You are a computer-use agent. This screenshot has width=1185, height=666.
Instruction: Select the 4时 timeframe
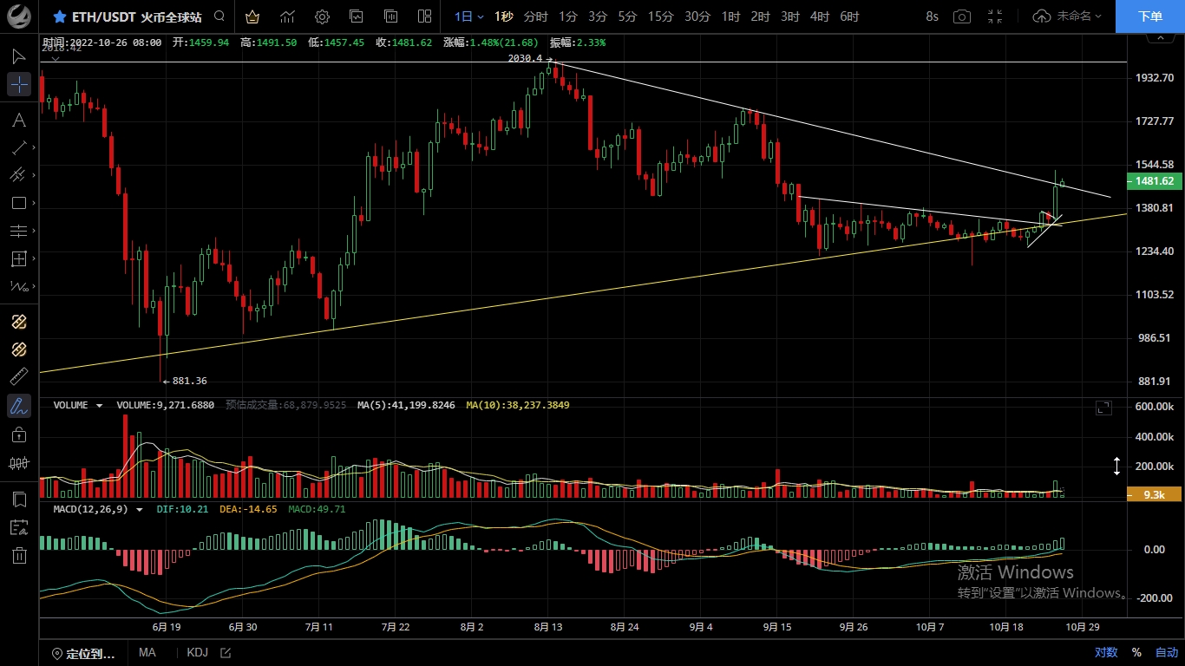point(819,16)
